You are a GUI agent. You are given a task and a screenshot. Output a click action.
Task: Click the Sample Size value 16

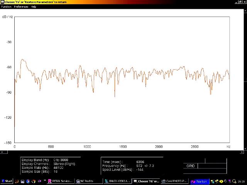point(56,172)
